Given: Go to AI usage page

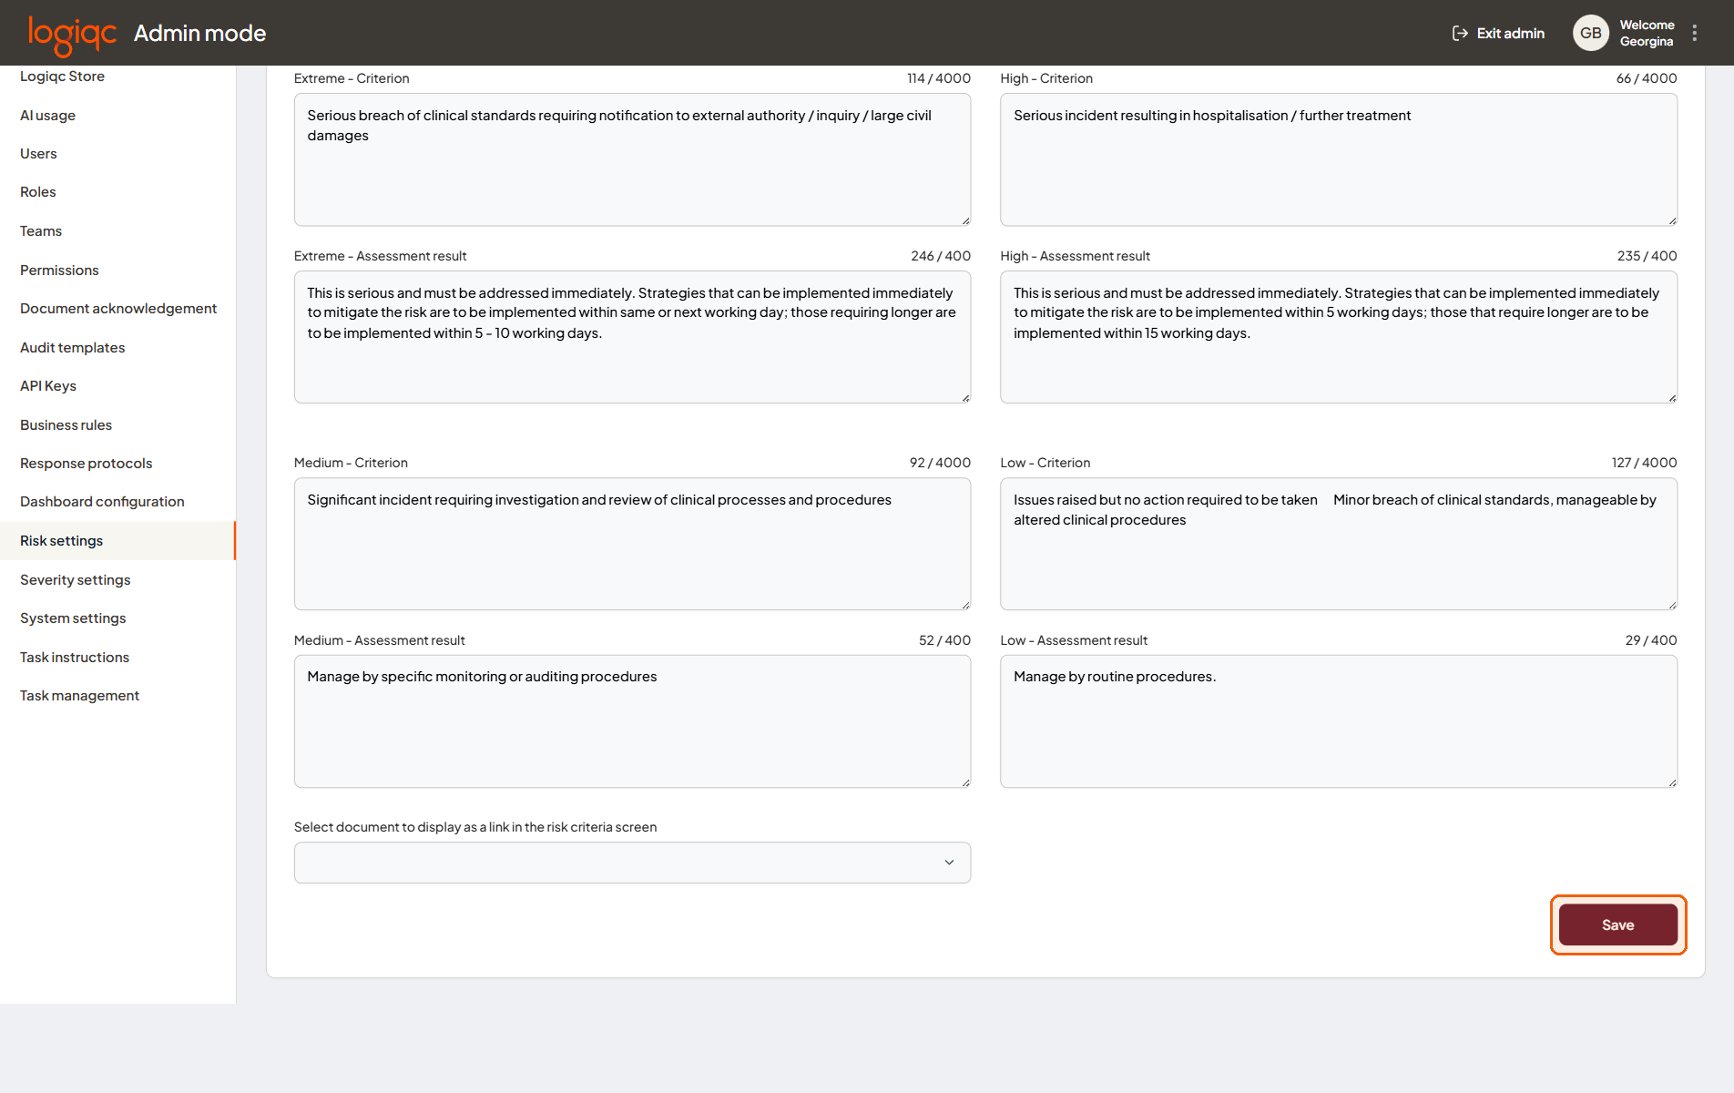Looking at the screenshot, I should click(x=47, y=116).
